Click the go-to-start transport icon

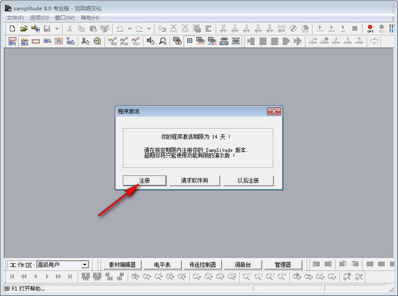[x=12, y=277]
